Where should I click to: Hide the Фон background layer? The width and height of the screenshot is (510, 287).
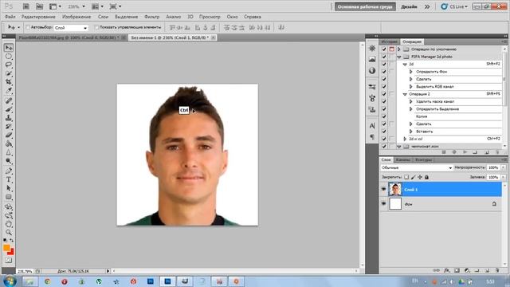[383, 204]
